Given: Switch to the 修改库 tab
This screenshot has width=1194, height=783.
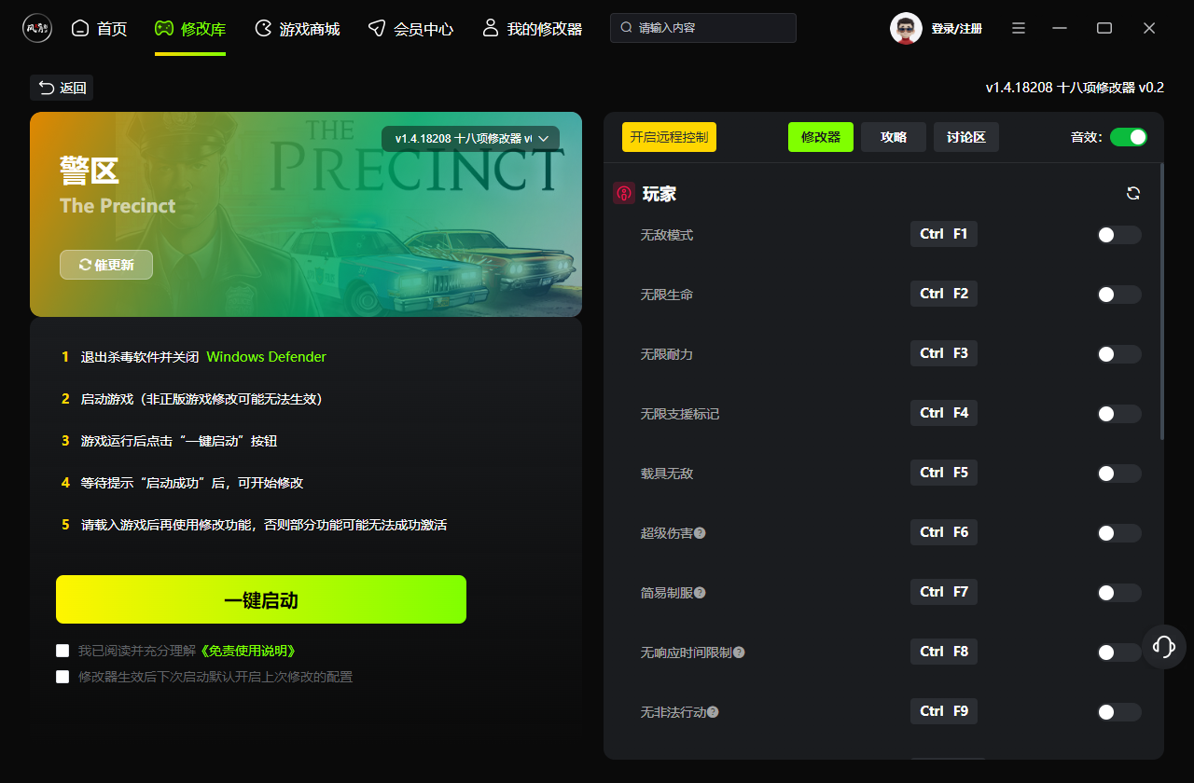Looking at the screenshot, I should 190,29.
